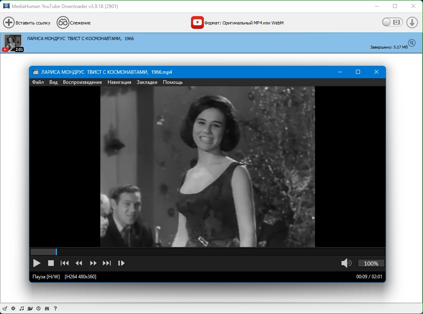Click the Слежение text label
423x314 pixels.
(80, 23)
